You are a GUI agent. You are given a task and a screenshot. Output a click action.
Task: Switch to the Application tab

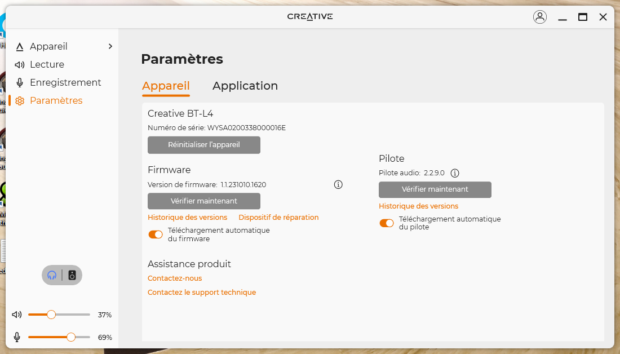point(245,86)
